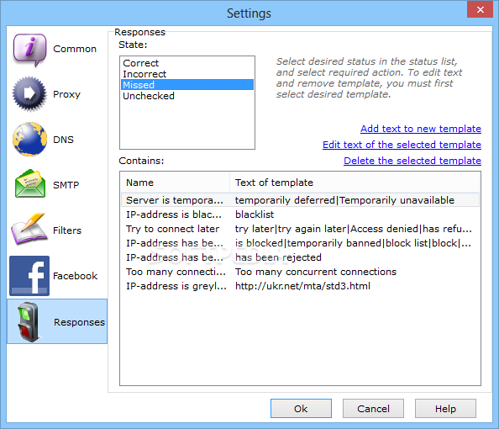The height and width of the screenshot is (429, 499).
Task: Select the Unchecked state
Action: pyautogui.click(x=187, y=96)
